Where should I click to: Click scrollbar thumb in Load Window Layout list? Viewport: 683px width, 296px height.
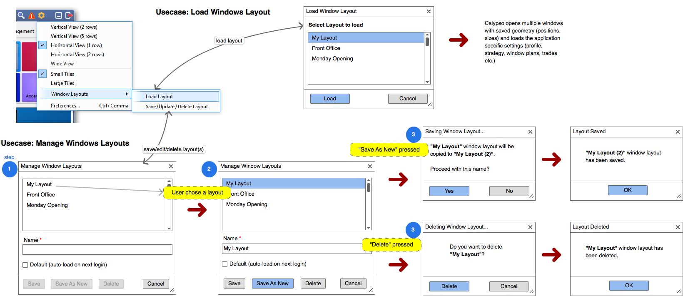(427, 42)
